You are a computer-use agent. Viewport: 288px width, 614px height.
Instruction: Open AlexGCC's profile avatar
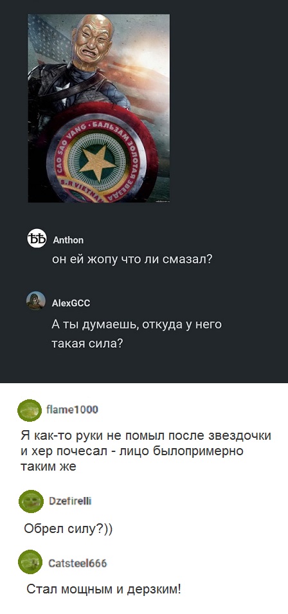click(x=35, y=301)
